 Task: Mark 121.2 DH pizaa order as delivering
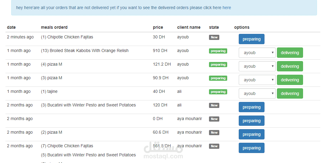tap(290, 66)
